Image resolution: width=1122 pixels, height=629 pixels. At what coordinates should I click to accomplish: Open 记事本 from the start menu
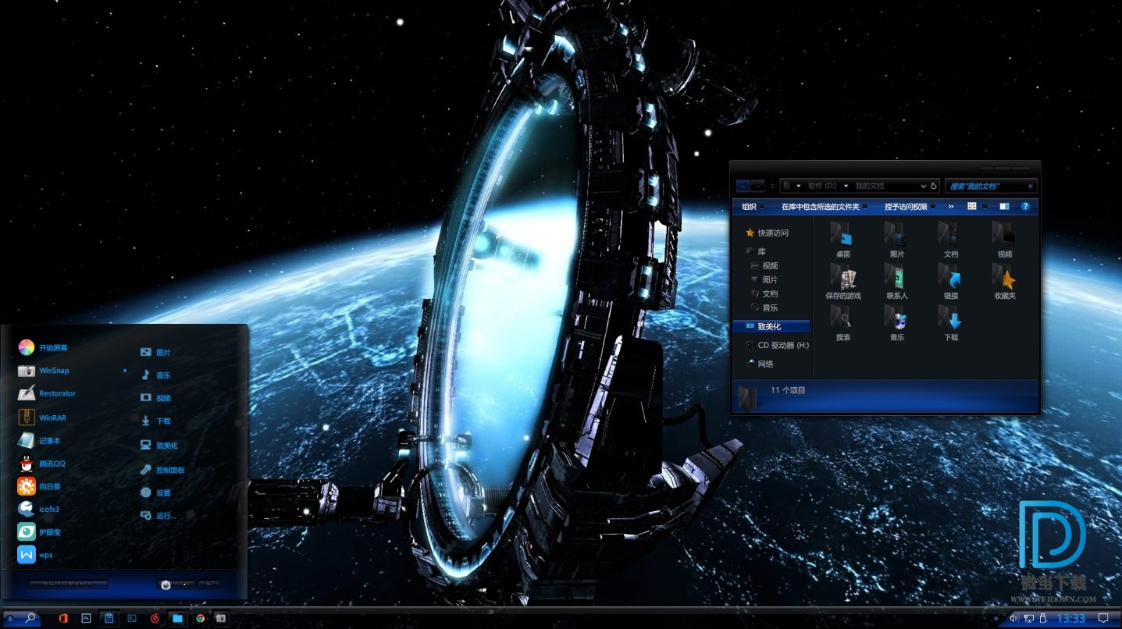(x=40, y=441)
